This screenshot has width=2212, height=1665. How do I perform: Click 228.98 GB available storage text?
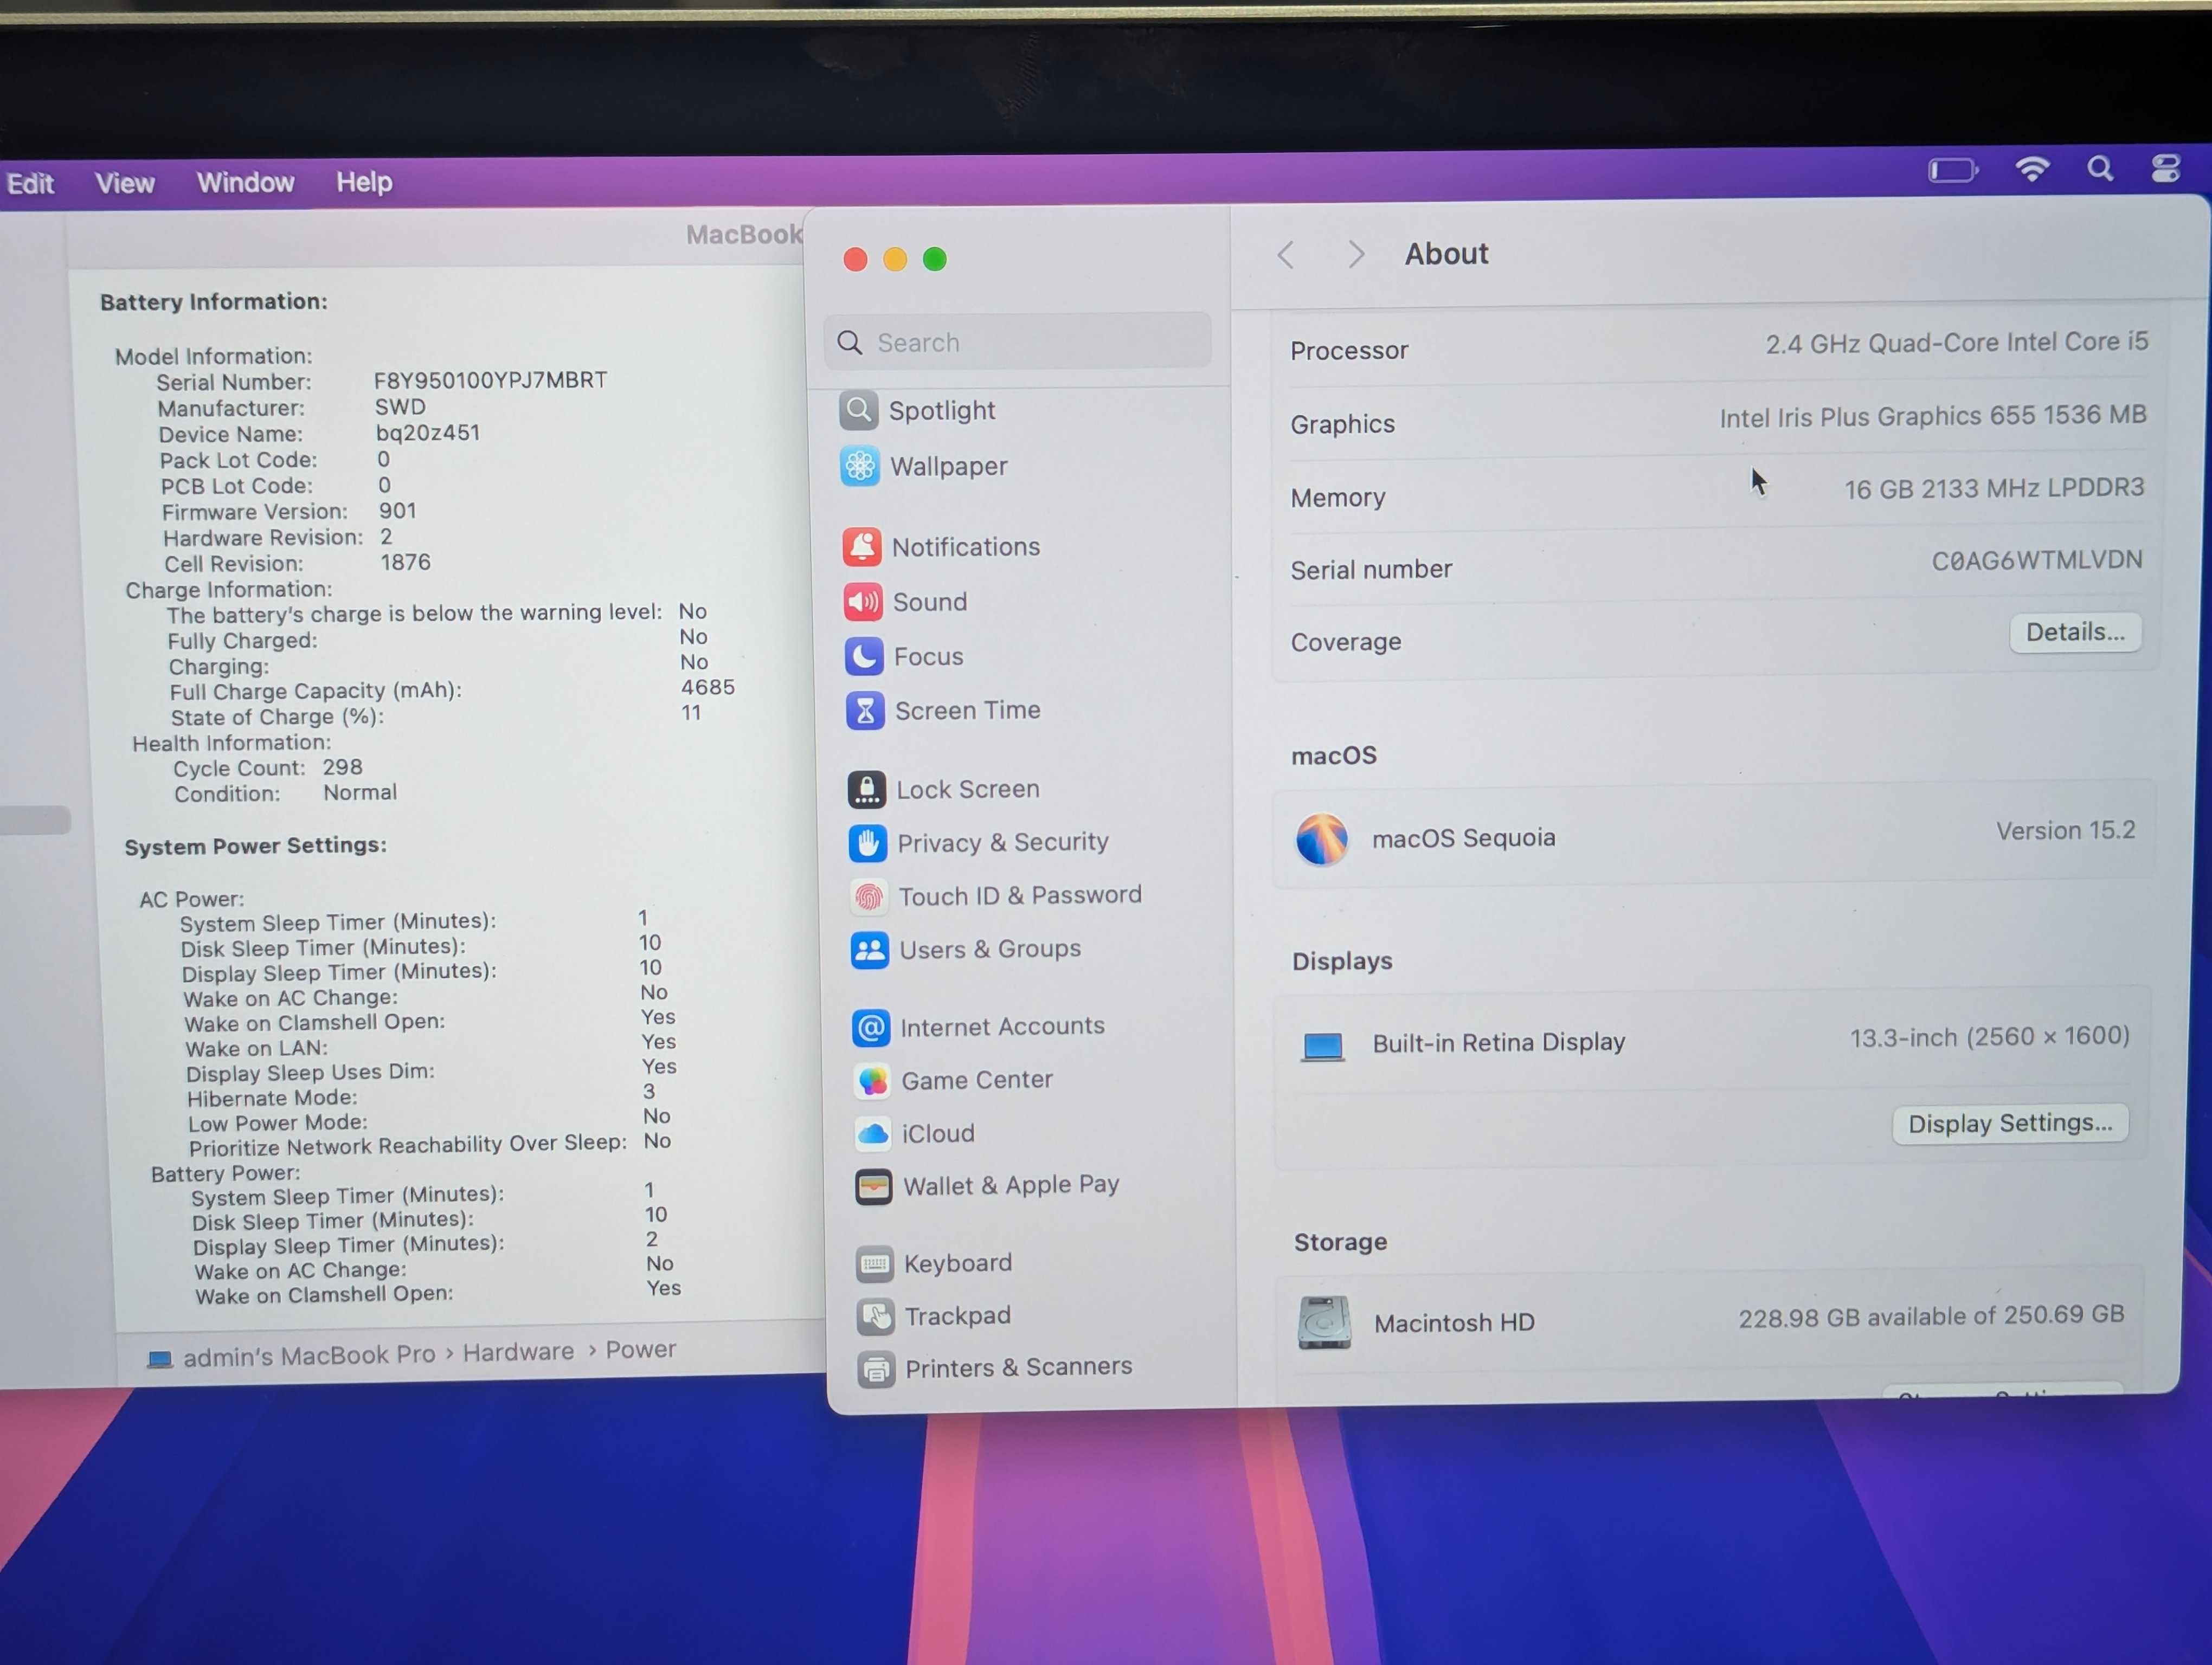[x=1930, y=1316]
